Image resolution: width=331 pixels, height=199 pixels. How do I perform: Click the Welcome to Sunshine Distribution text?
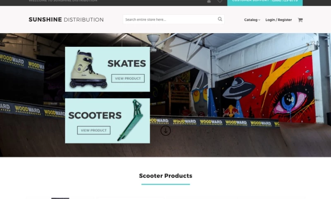click(x=63, y=1)
